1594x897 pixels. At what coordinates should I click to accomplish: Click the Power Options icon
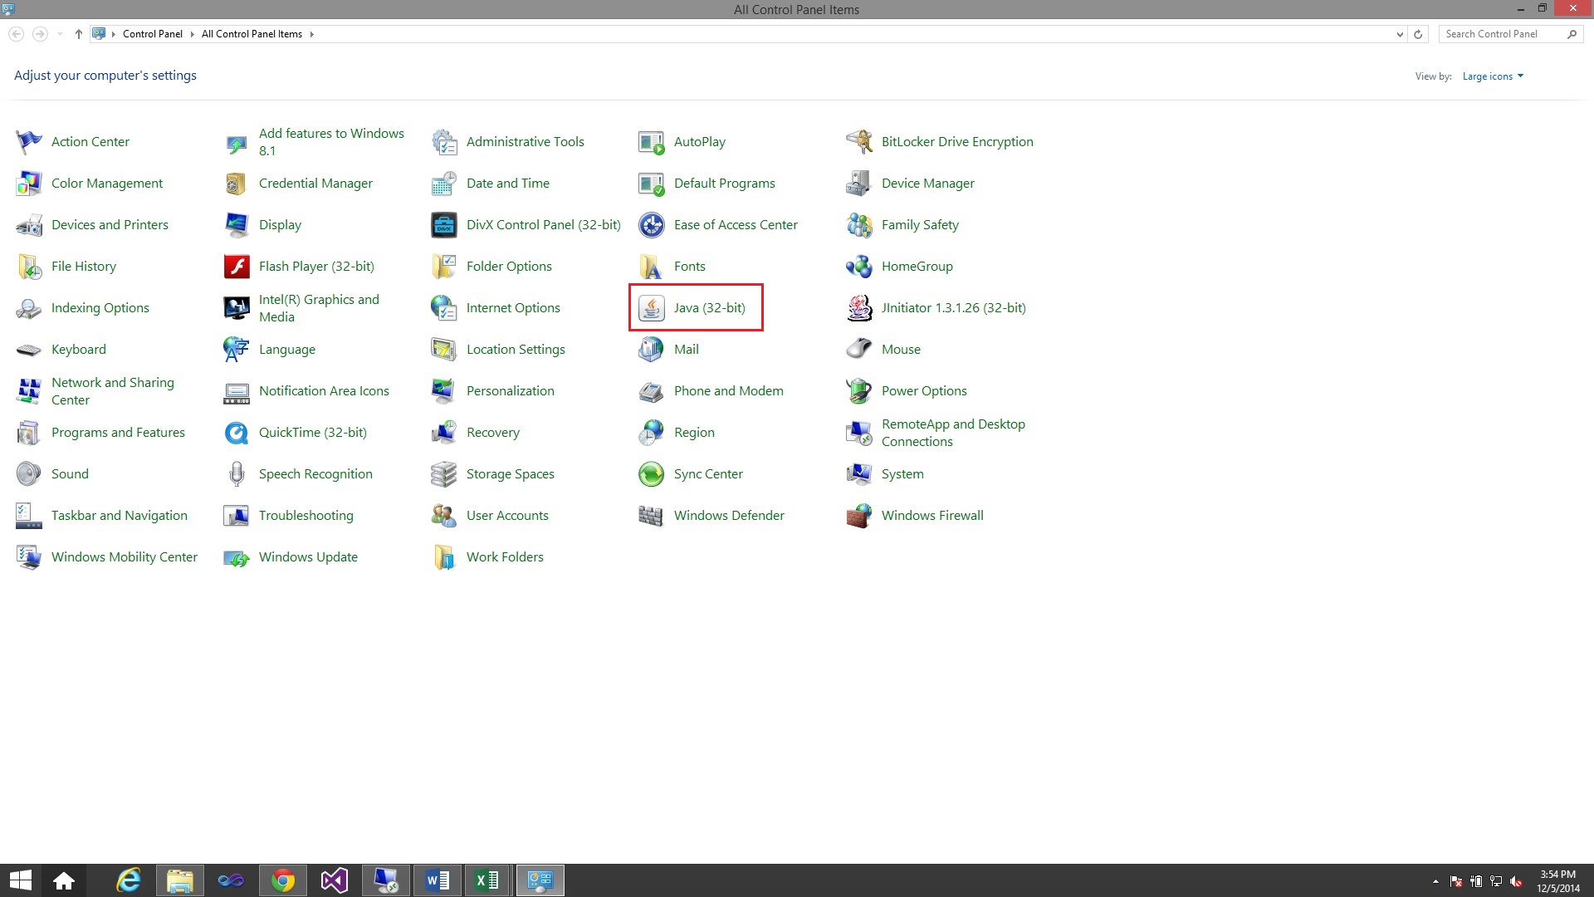point(859,391)
